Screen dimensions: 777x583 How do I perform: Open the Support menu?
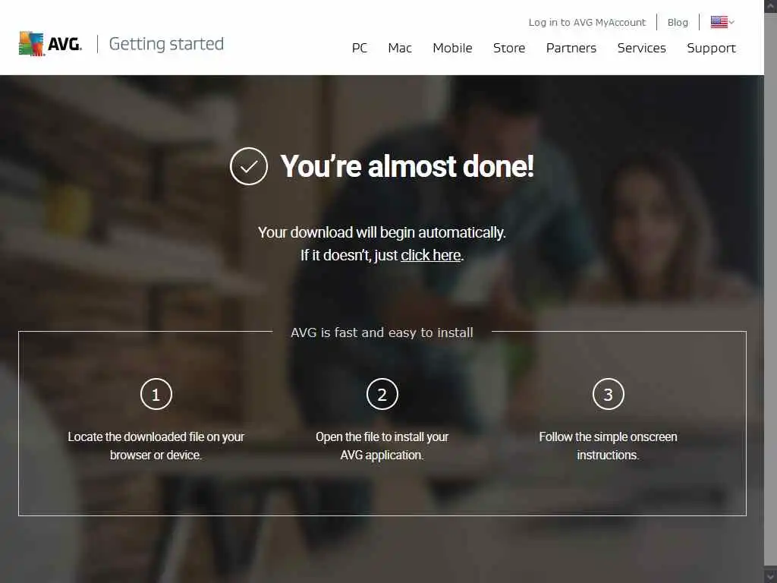click(711, 49)
